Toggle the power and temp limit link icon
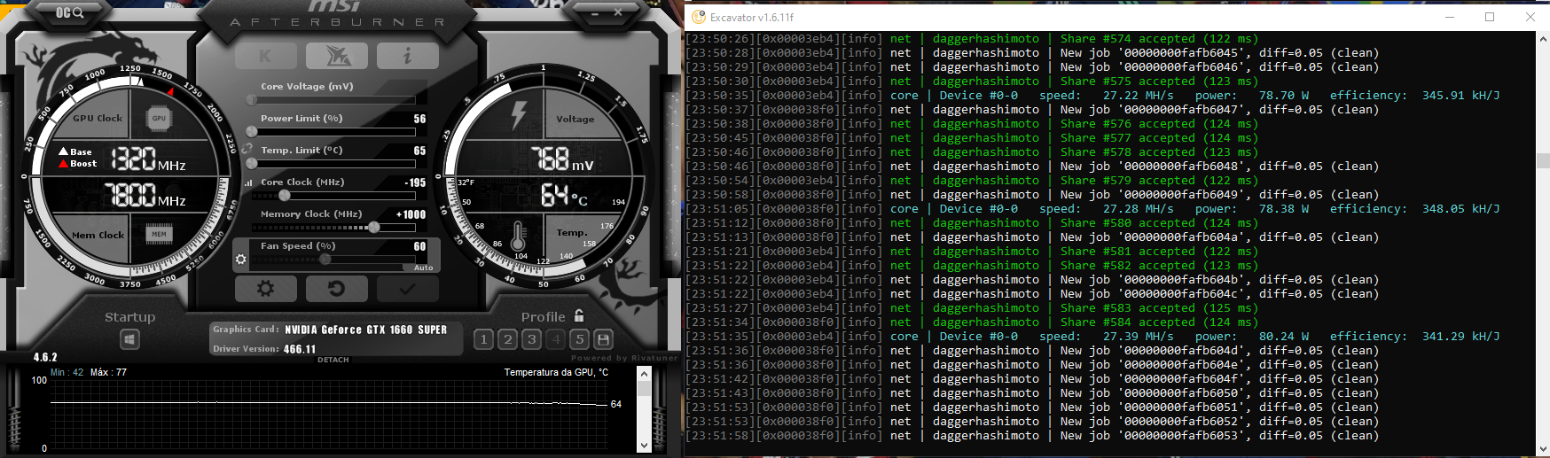The image size is (1550, 458). coord(247,149)
